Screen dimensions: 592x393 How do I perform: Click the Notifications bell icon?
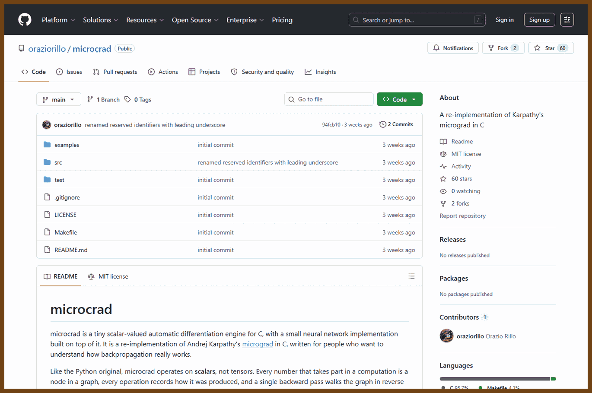[436, 48]
